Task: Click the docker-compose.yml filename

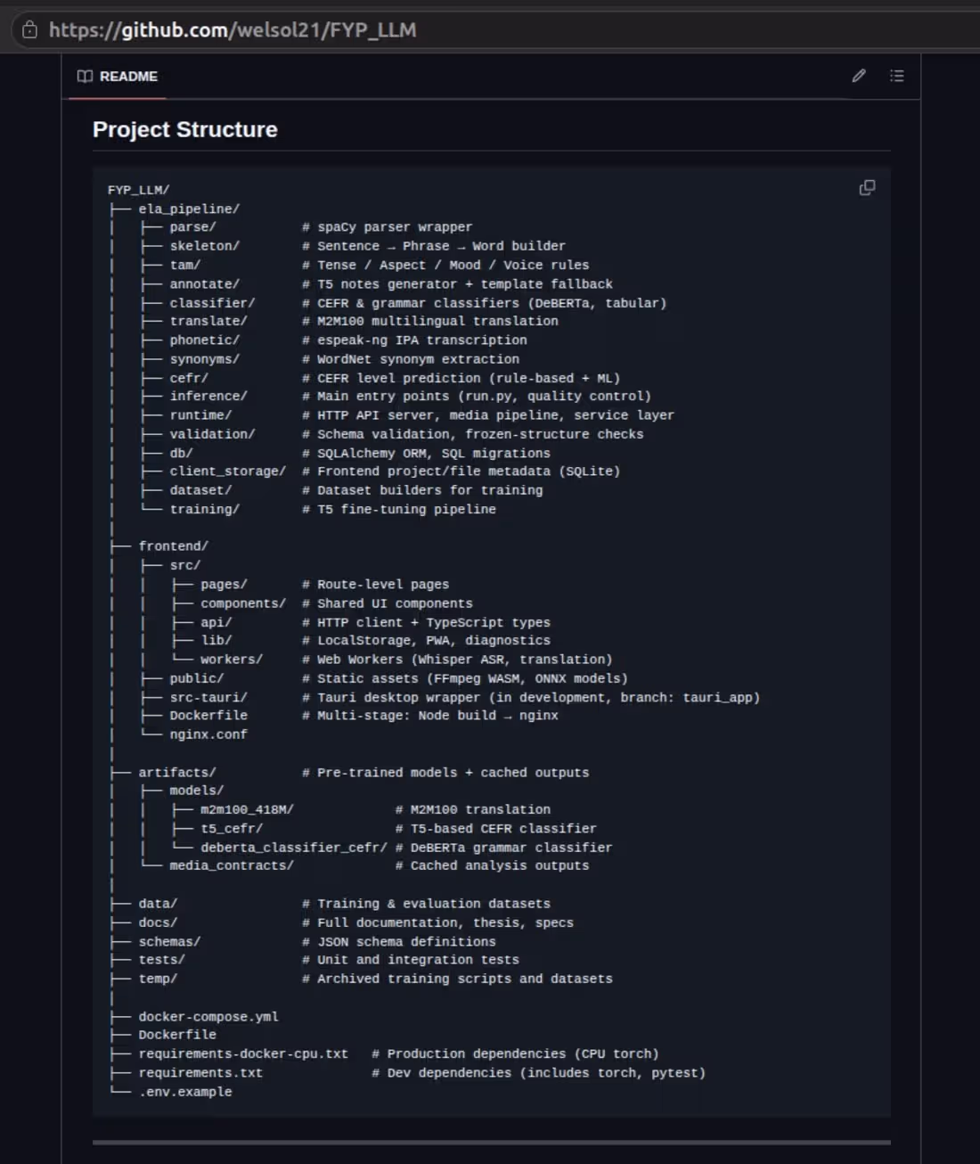Action: [x=208, y=1016]
